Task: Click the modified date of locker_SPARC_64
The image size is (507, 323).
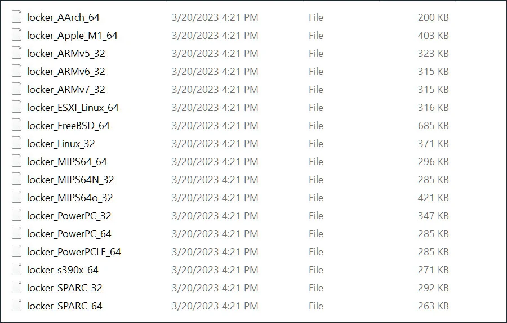Action: [x=215, y=306]
